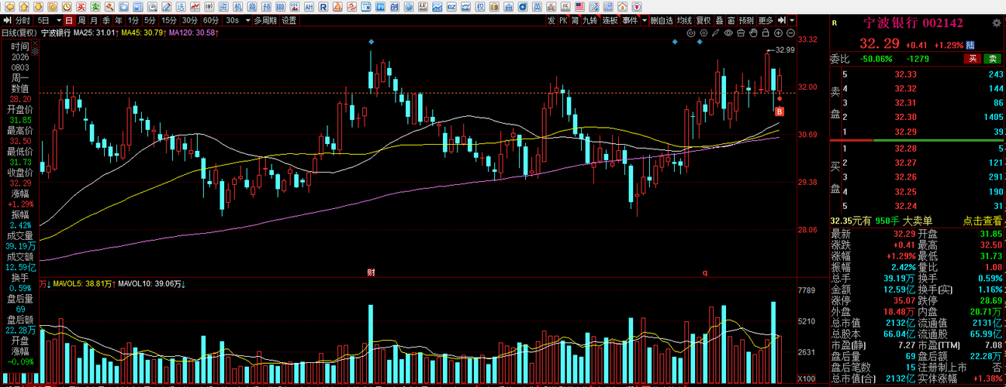This screenshot has height=387, width=1006.
Task: Click the shopping basket icon above chart
Action: pos(741,33)
